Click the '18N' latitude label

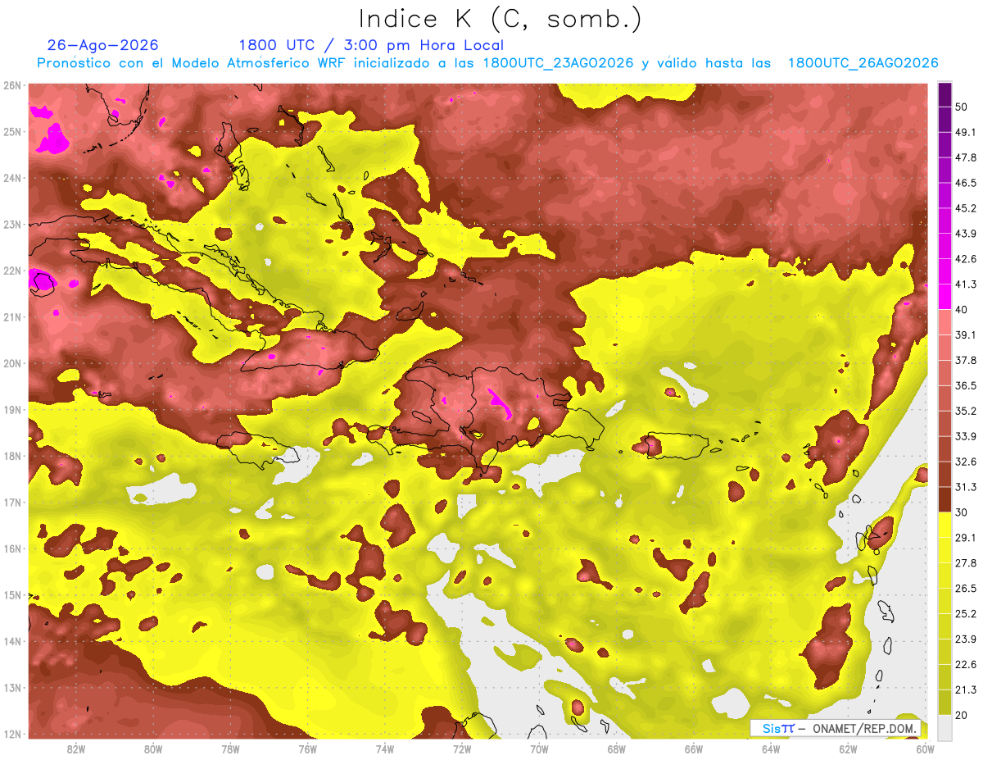(12, 456)
